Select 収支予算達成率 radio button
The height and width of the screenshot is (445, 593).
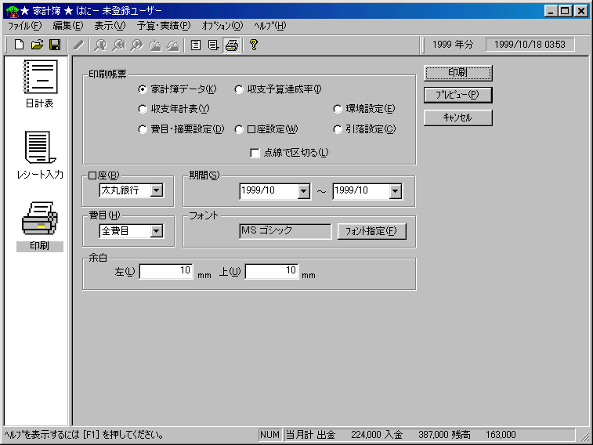click(239, 89)
